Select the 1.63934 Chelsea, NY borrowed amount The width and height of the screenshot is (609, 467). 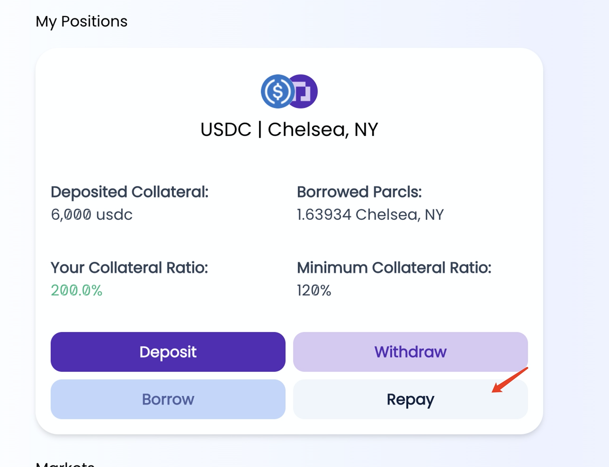click(x=370, y=215)
